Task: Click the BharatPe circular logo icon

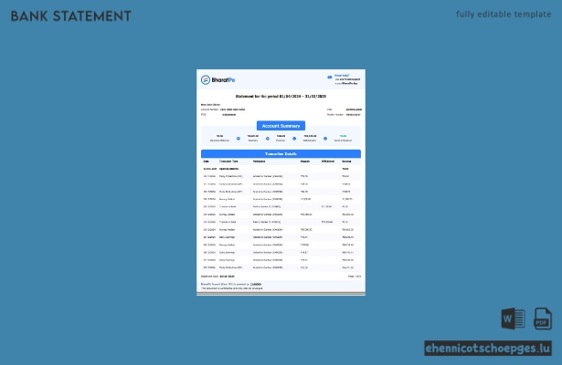Action: coord(206,79)
